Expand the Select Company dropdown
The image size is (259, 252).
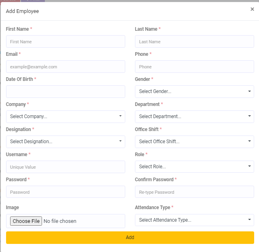pos(65,117)
